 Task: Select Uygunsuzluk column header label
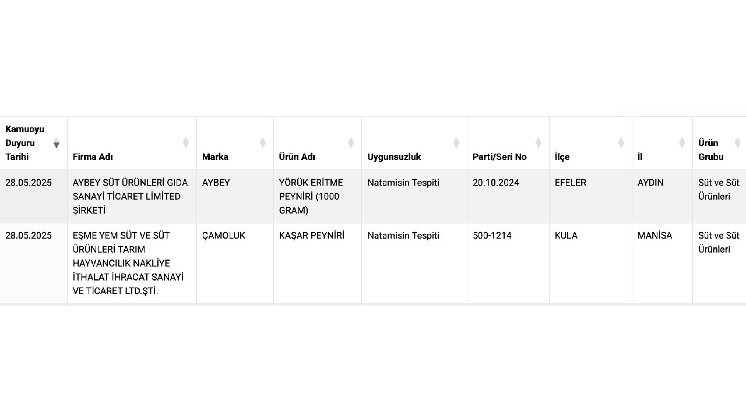[x=394, y=157]
